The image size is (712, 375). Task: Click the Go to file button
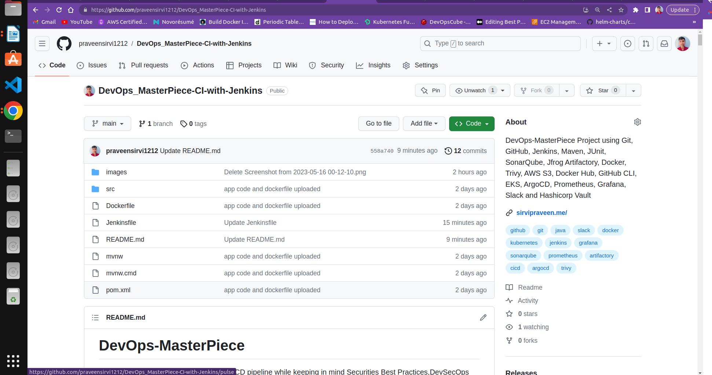tap(379, 124)
